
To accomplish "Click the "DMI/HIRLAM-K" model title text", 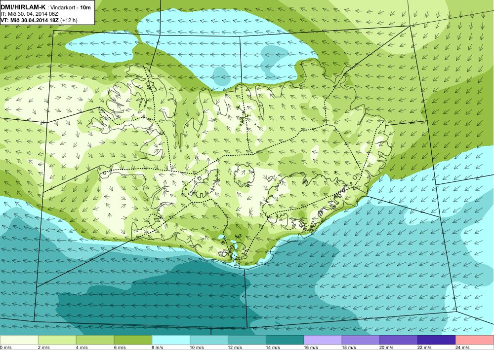I will click(x=23, y=7).
